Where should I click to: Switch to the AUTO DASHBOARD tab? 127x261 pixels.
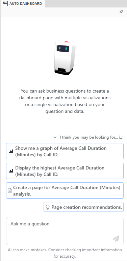tap(23, 3)
